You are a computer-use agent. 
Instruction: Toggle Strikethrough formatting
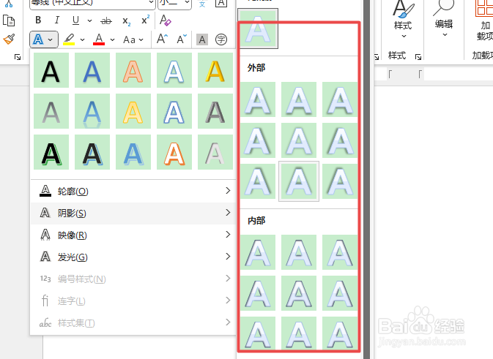click(106, 21)
